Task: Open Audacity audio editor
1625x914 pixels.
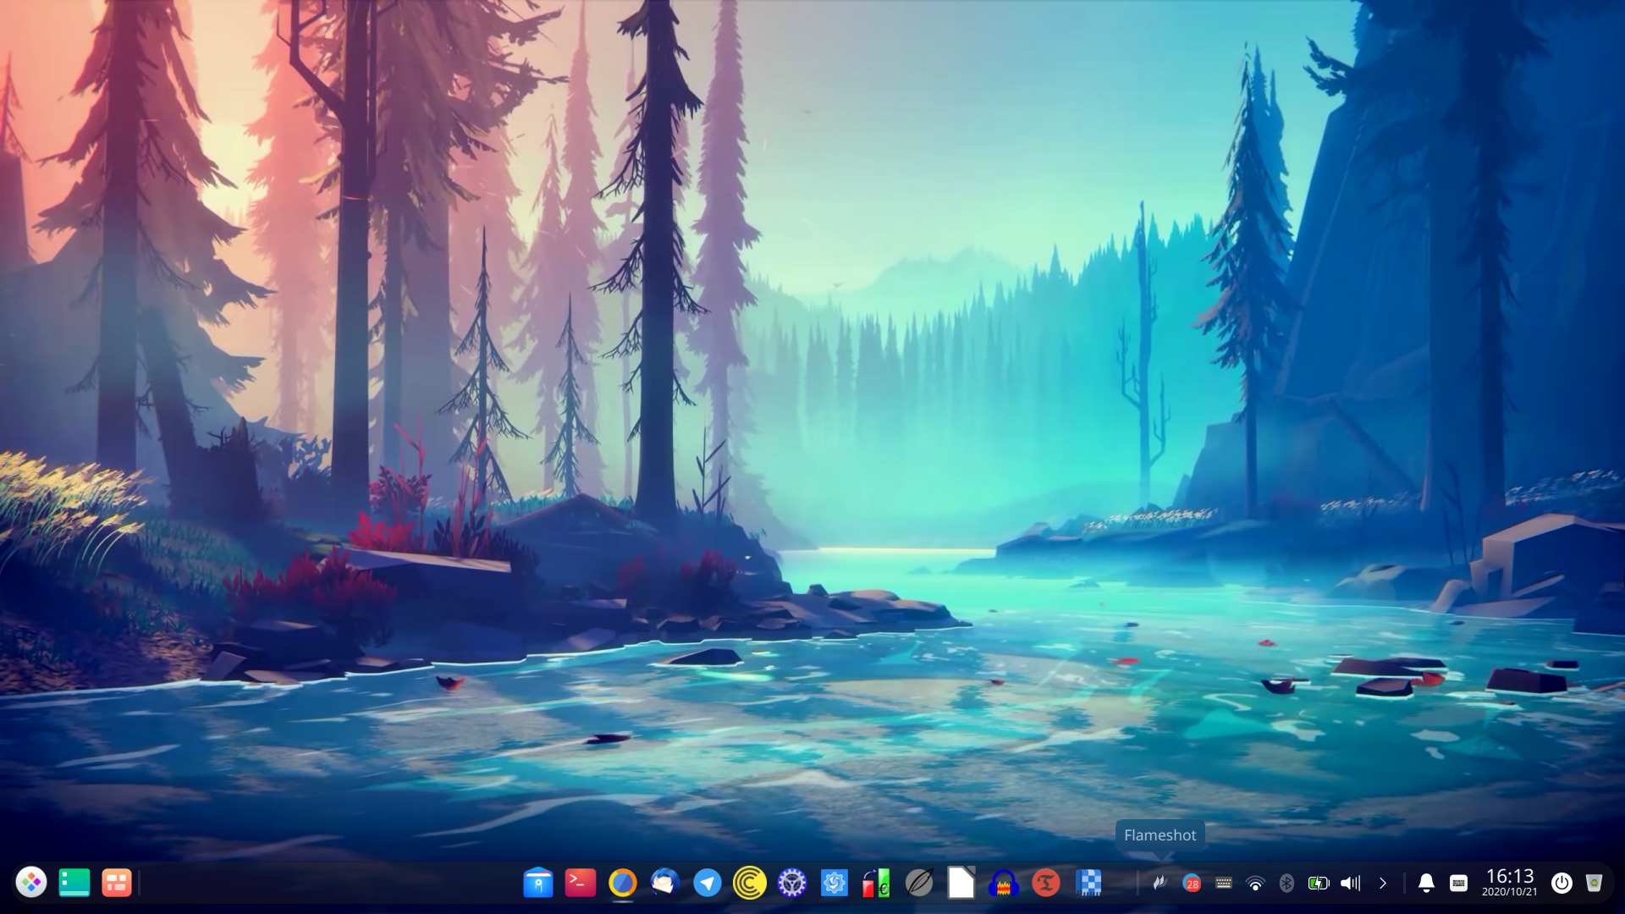Action: (x=1004, y=883)
